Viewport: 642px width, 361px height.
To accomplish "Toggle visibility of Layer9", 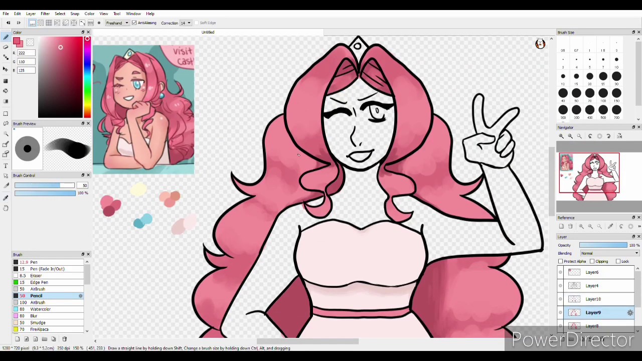I will pos(561,312).
